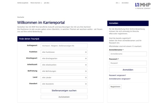Screen dimensions: 166x104
Task: Open the Alle Einstiegsarten dropdown
Action: coord(64,59)
